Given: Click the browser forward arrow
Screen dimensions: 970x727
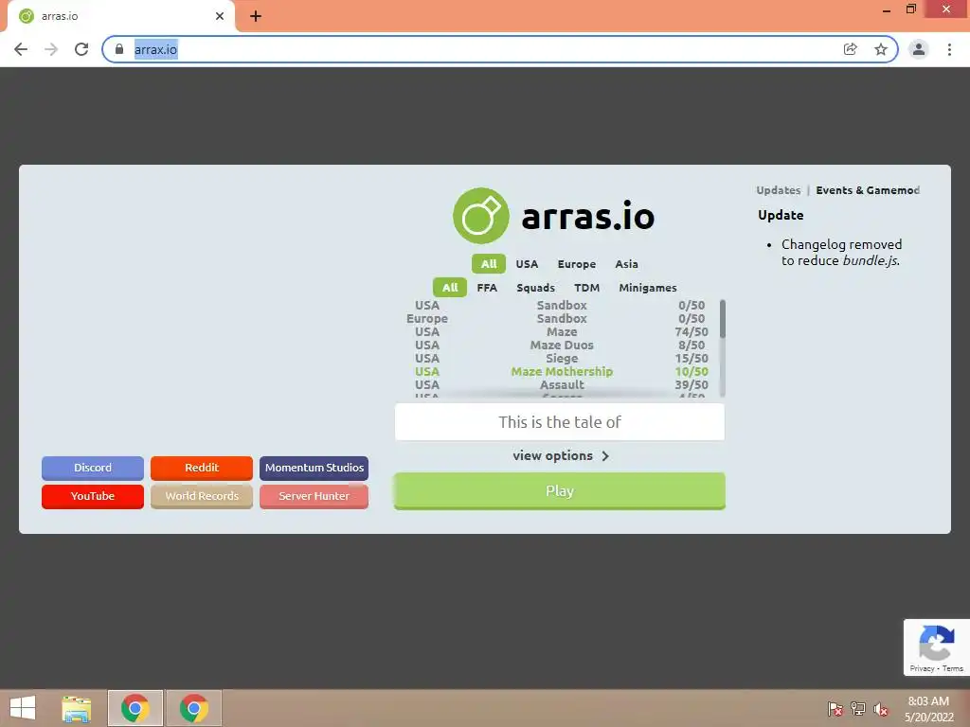Looking at the screenshot, I should (51, 49).
